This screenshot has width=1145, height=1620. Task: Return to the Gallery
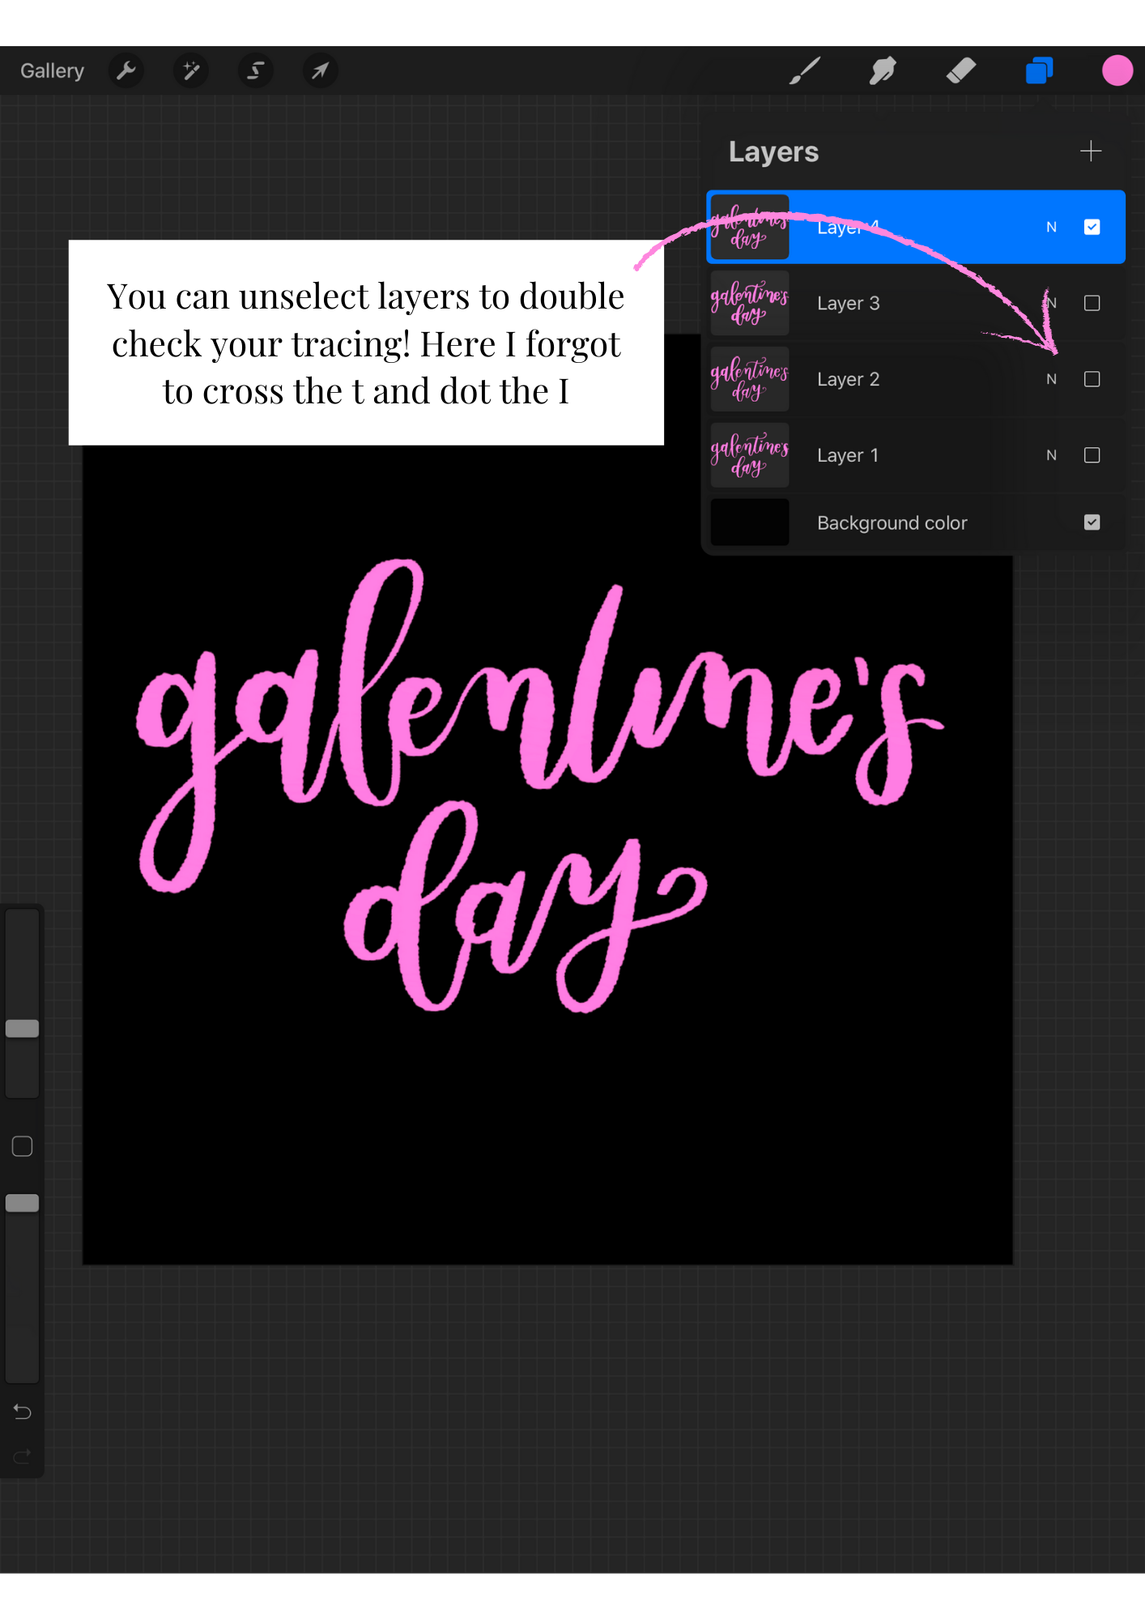pos(52,71)
